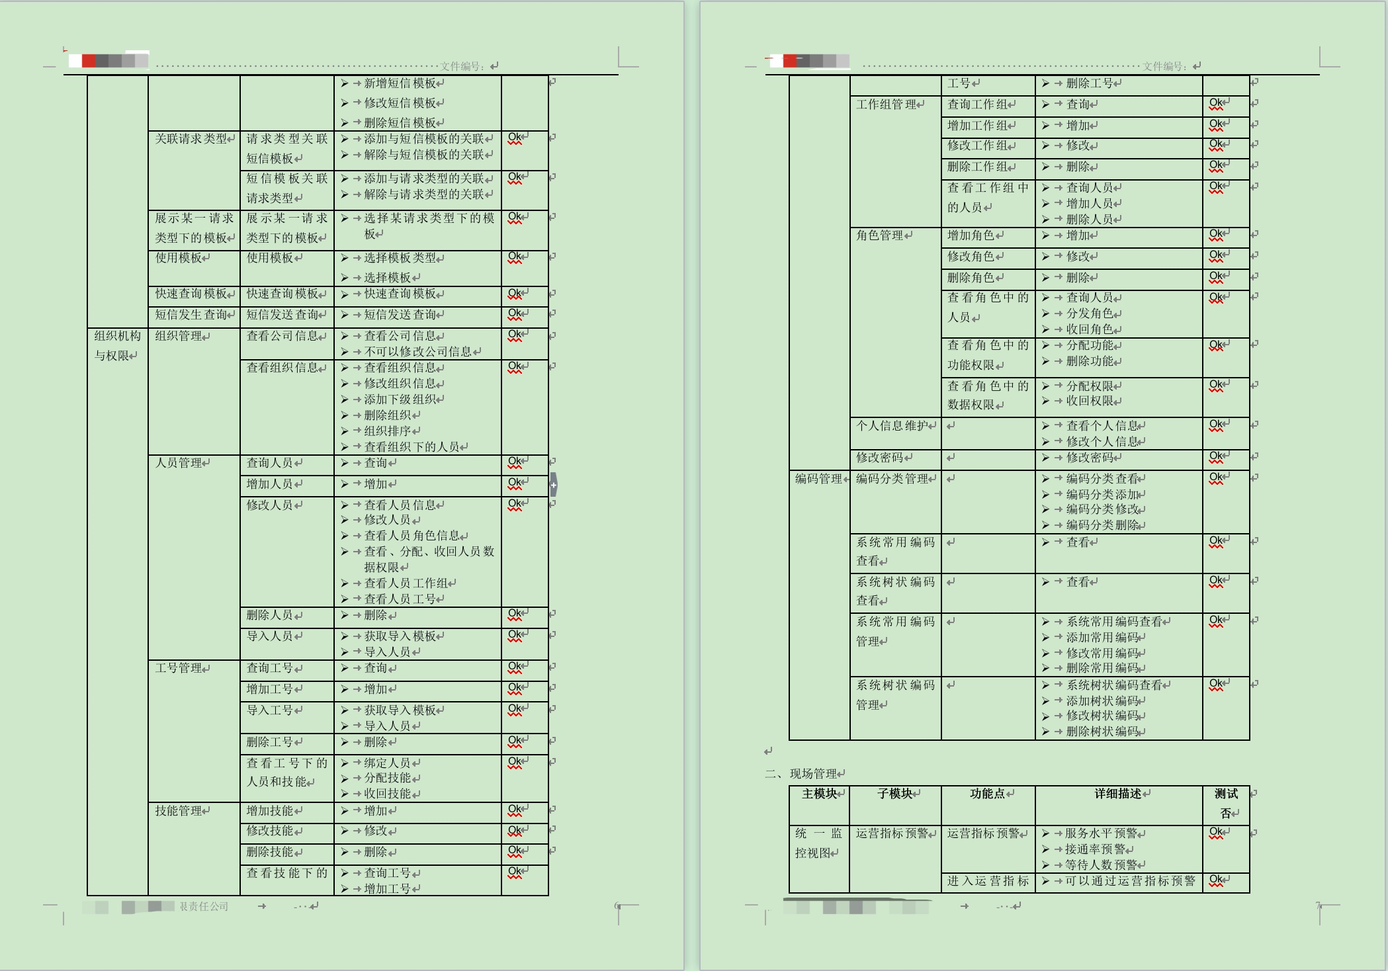The width and height of the screenshot is (1388, 971).
Task: Click Ok in the 修改密码 row
Action: tap(1216, 456)
